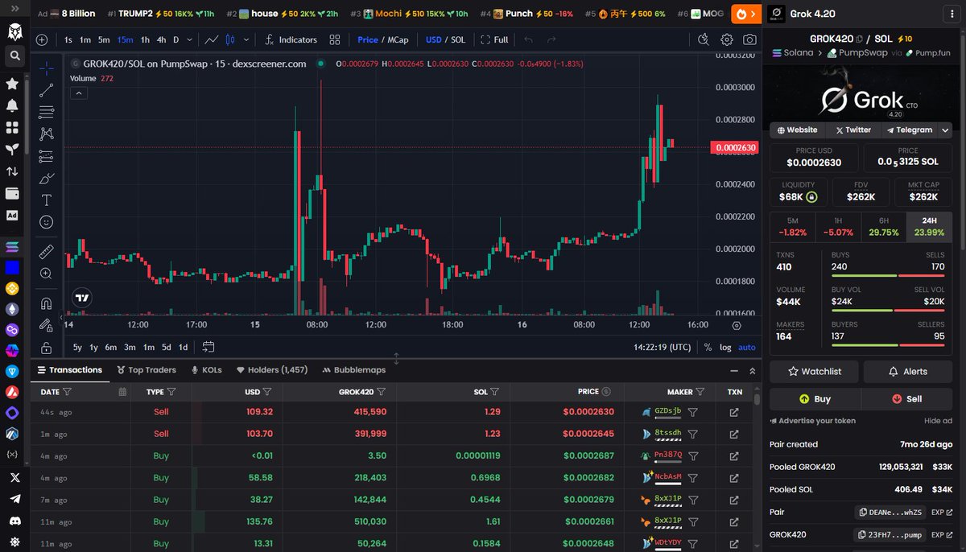Expand the Telegram links dropdown

click(943, 130)
